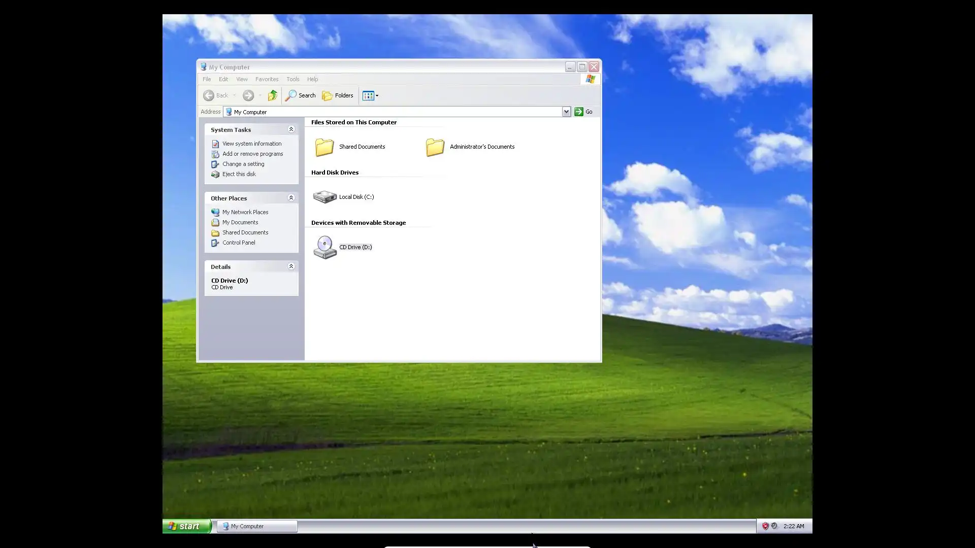This screenshot has height=548, width=975.
Task: Select the Local Disk (C:) drive icon
Action: click(x=324, y=197)
